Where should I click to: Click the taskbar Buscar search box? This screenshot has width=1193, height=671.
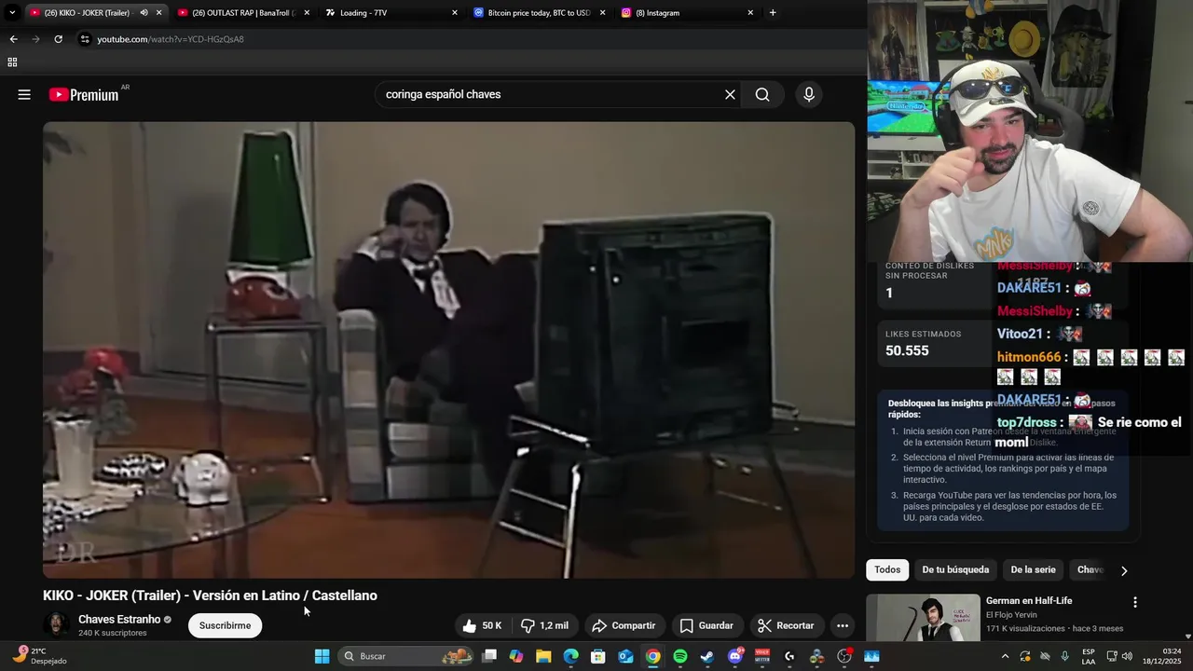point(405,656)
